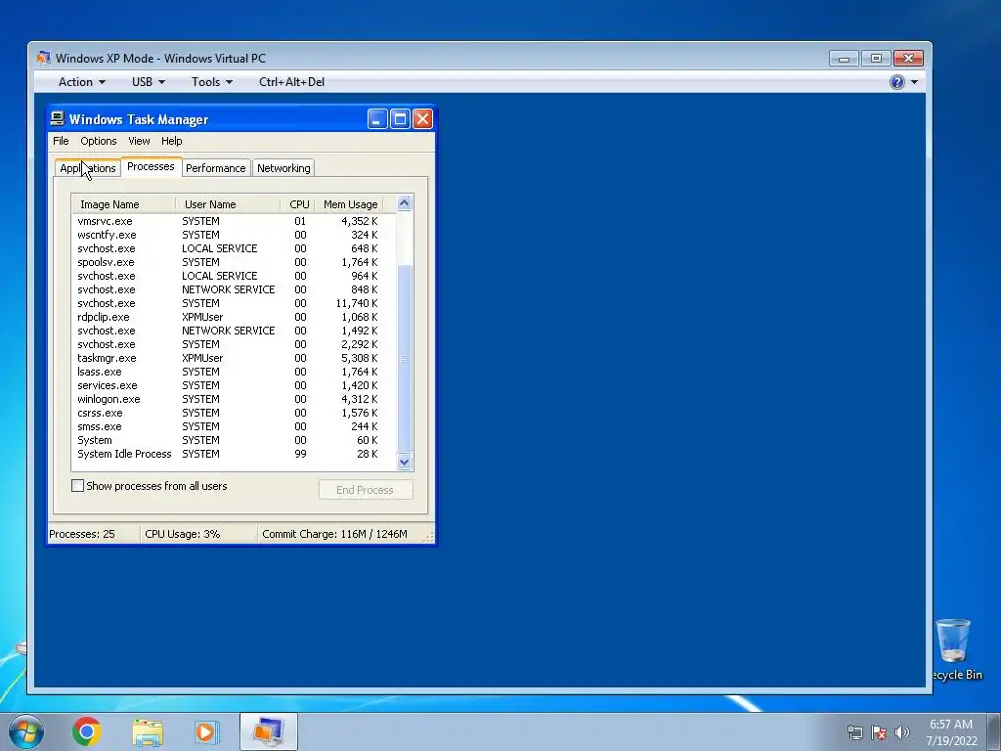Open the help dropdown arrow
The width and height of the screenshot is (1001, 751).
point(914,82)
